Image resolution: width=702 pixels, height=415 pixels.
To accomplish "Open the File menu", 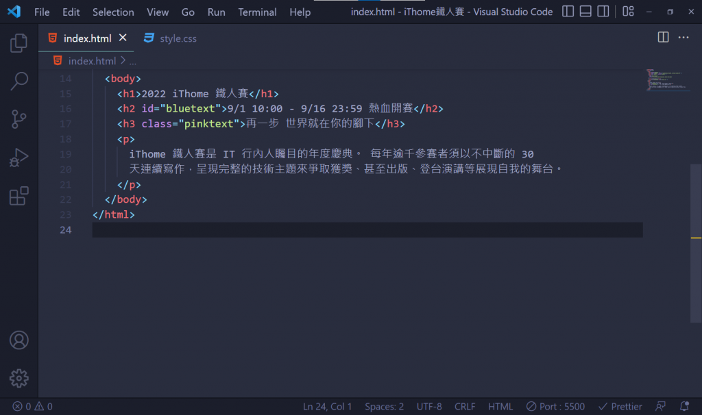I will (x=42, y=12).
